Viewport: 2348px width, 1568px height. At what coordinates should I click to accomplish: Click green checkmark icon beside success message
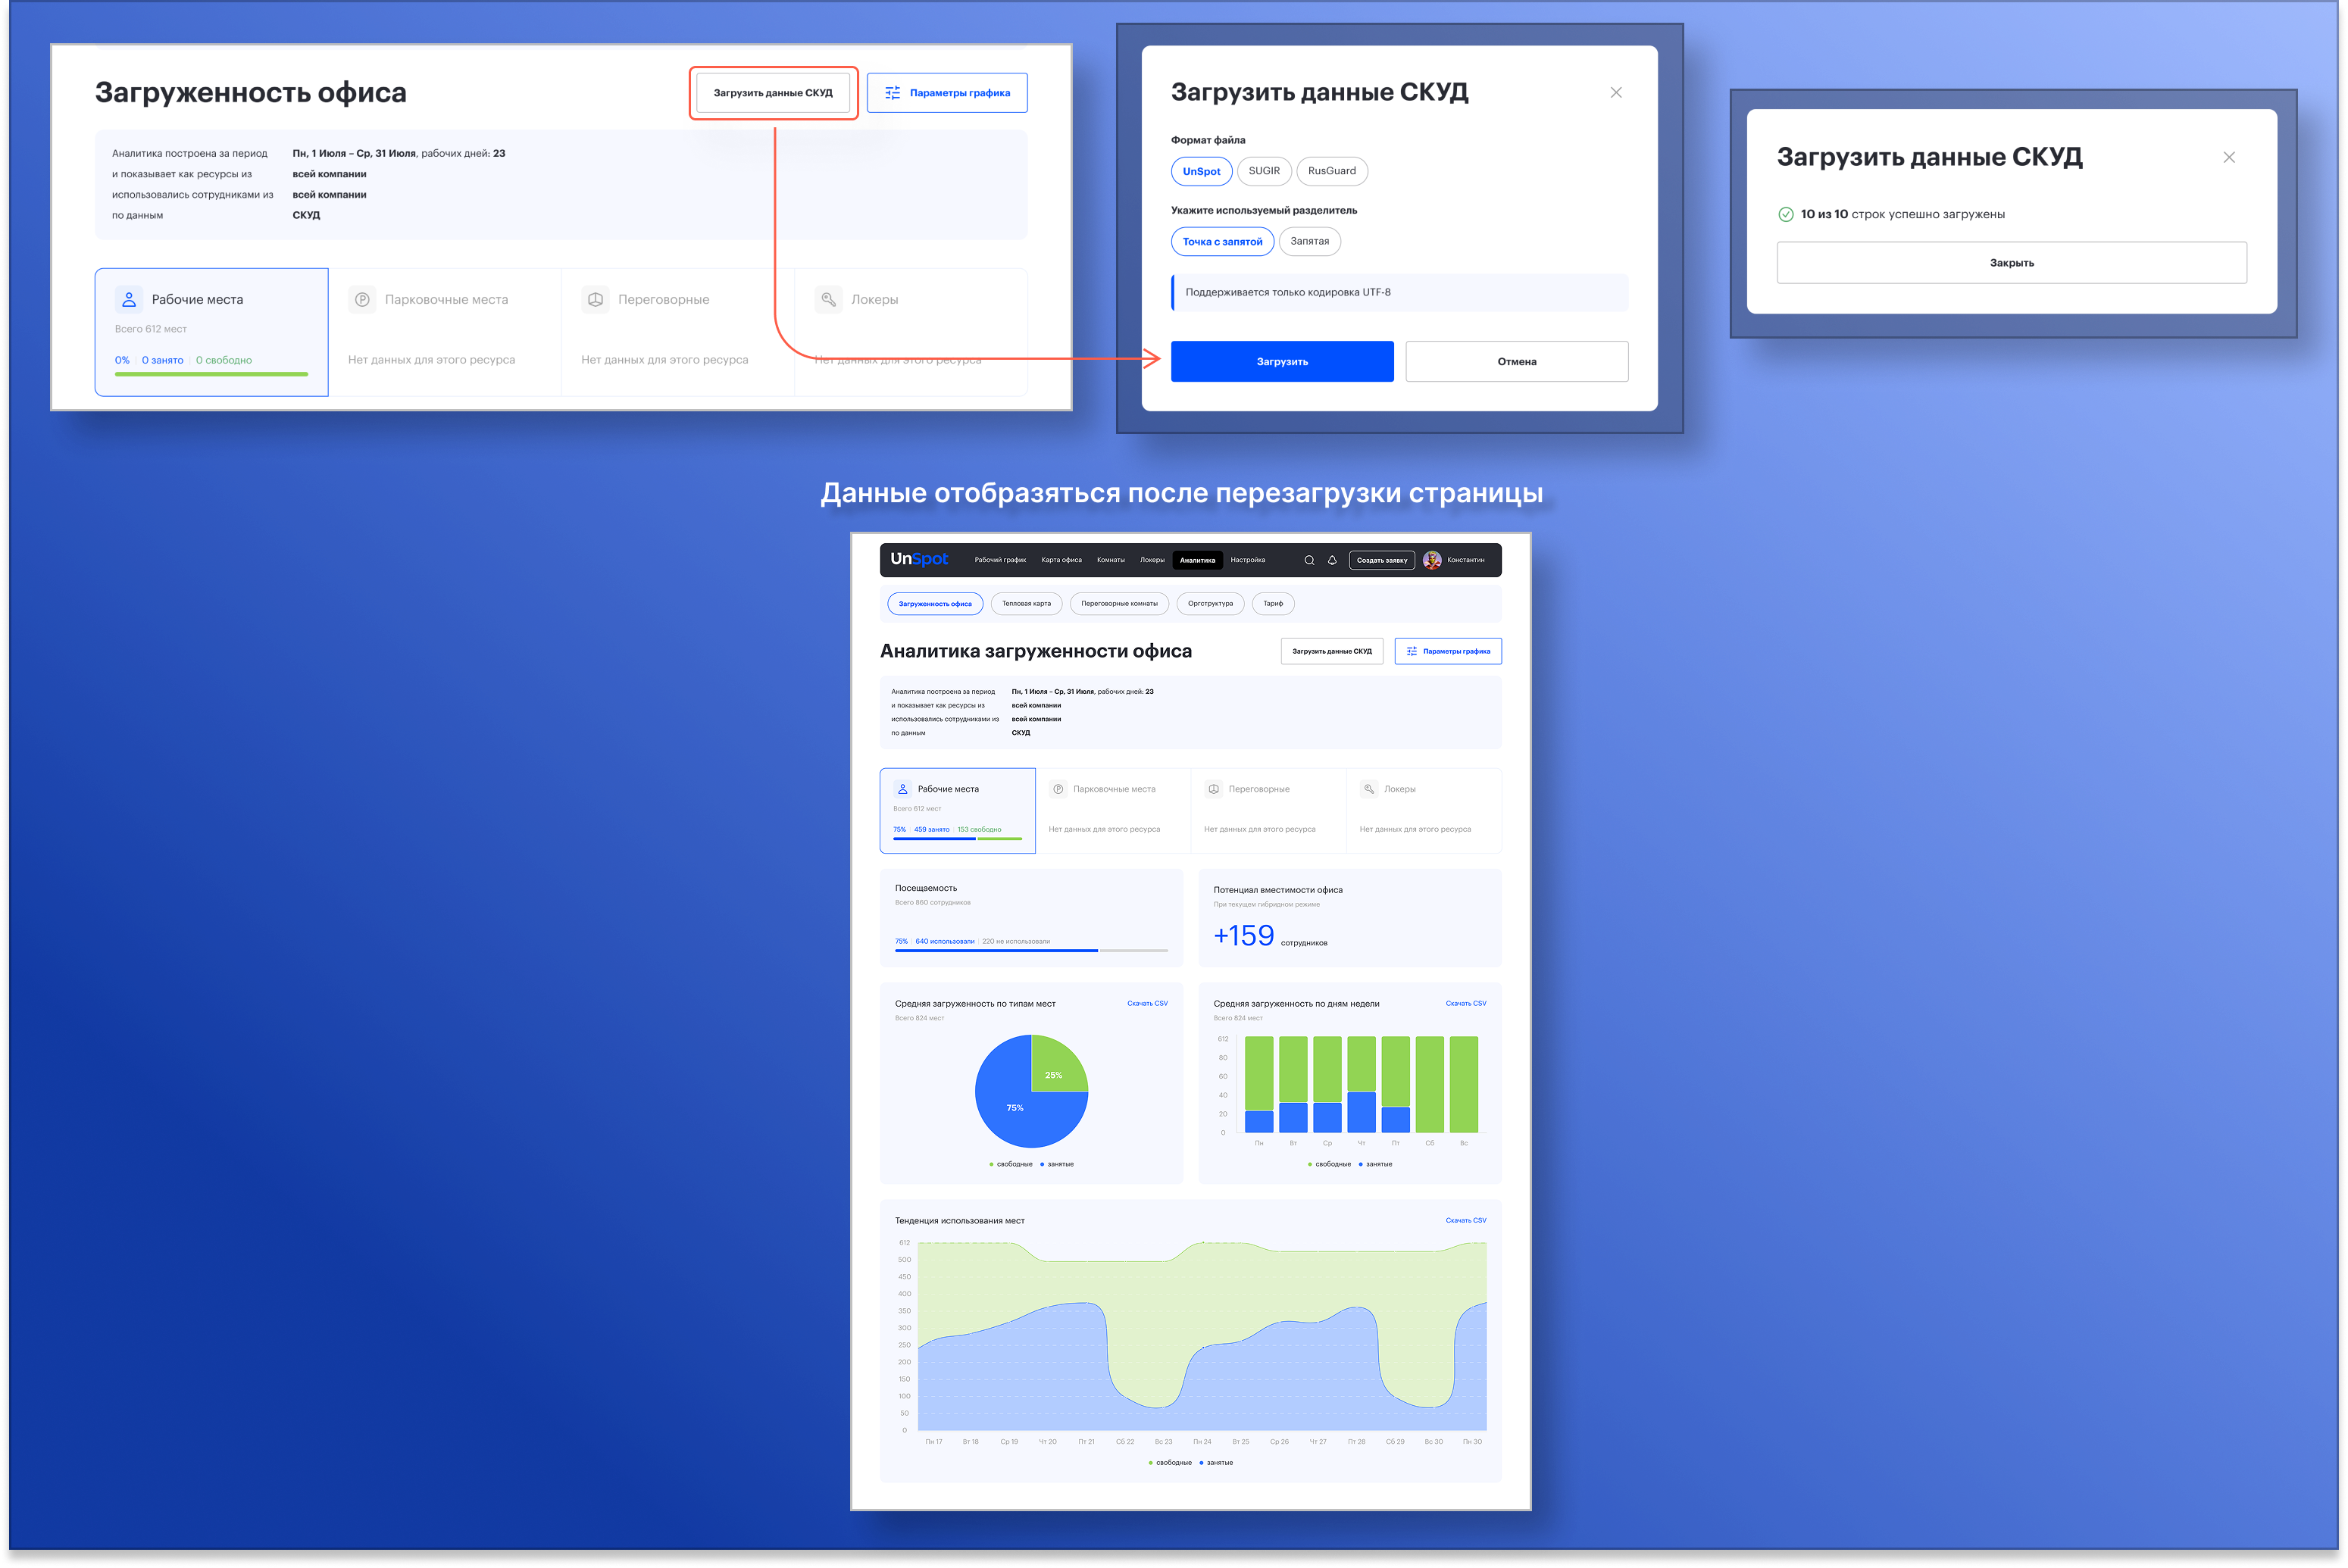tap(1786, 214)
